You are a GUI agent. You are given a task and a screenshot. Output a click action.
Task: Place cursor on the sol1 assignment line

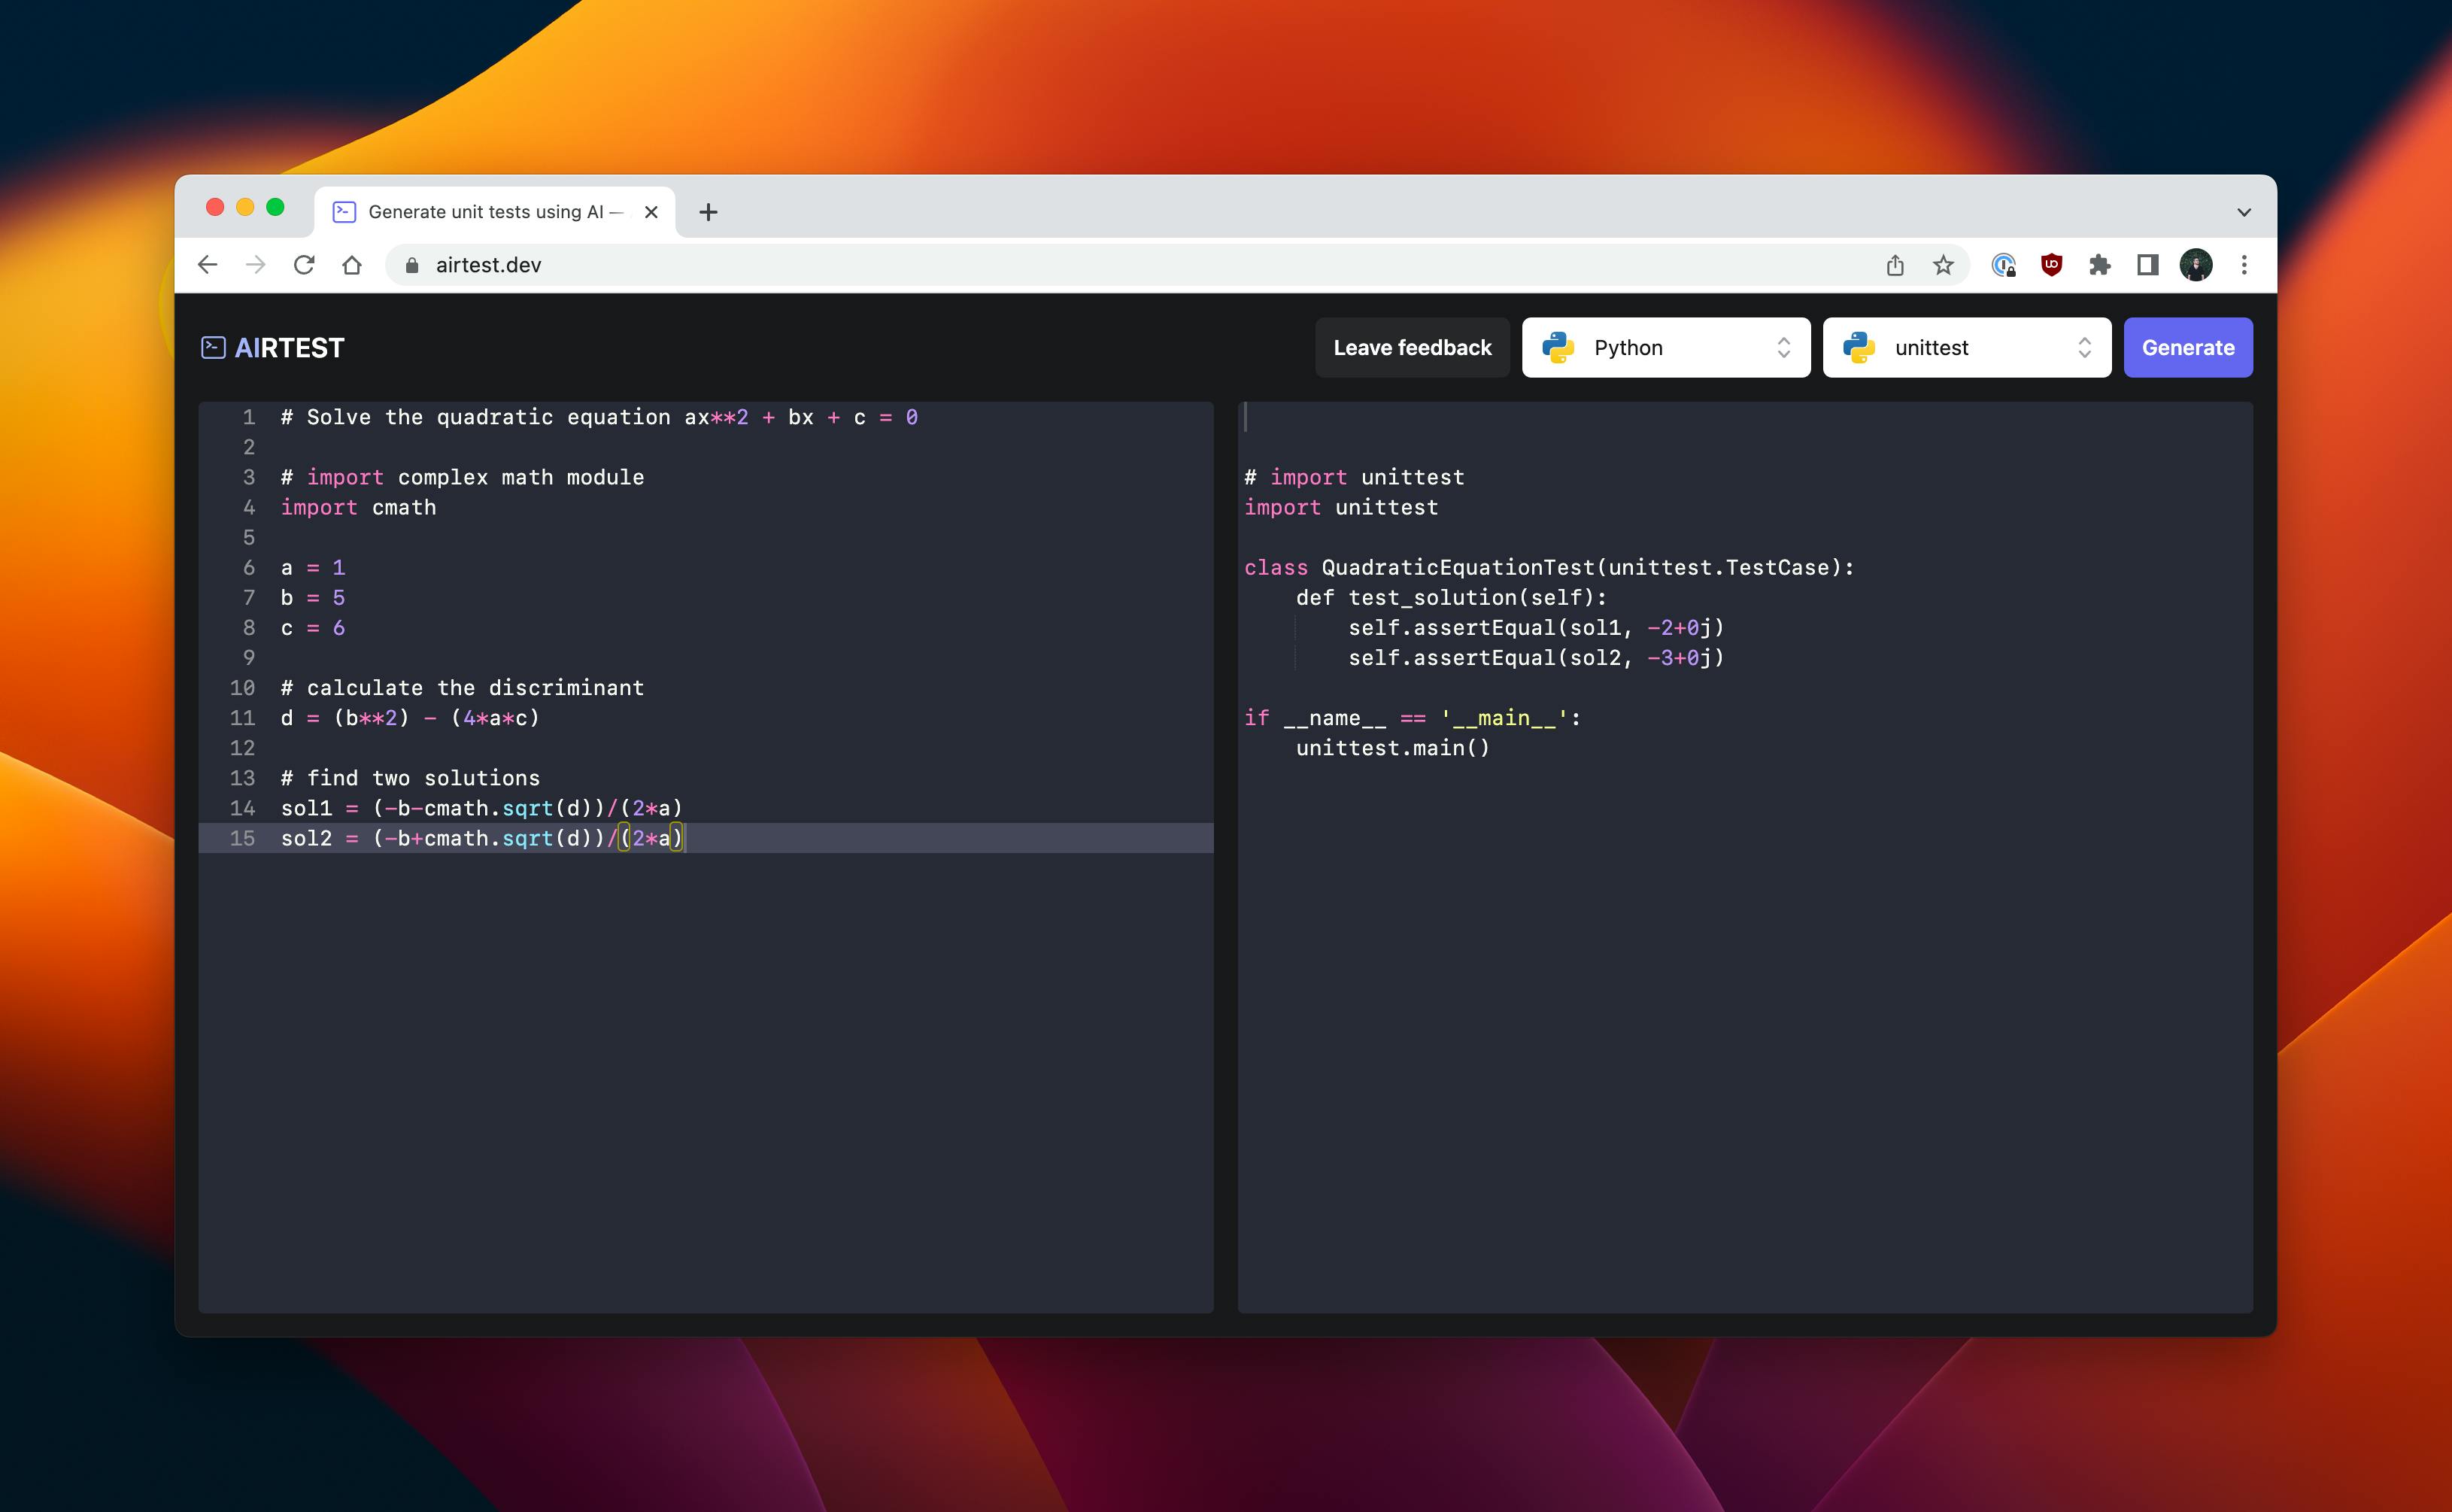coord(482,808)
